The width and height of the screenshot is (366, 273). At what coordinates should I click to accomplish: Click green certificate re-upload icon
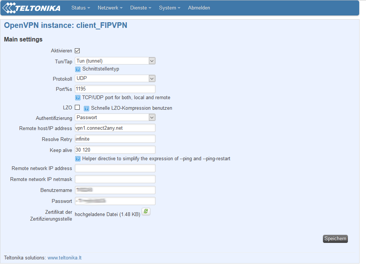[x=146, y=212]
